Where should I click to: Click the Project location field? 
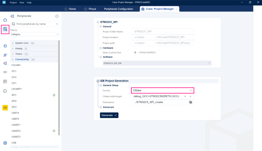coord(163,37)
